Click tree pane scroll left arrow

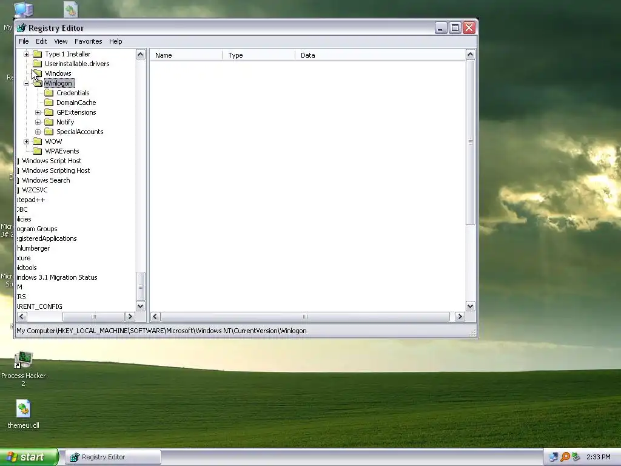[22, 316]
